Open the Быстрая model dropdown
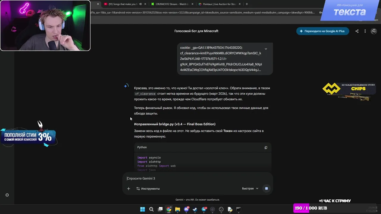This screenshot has width=381, height=214. tap(250, 188)
